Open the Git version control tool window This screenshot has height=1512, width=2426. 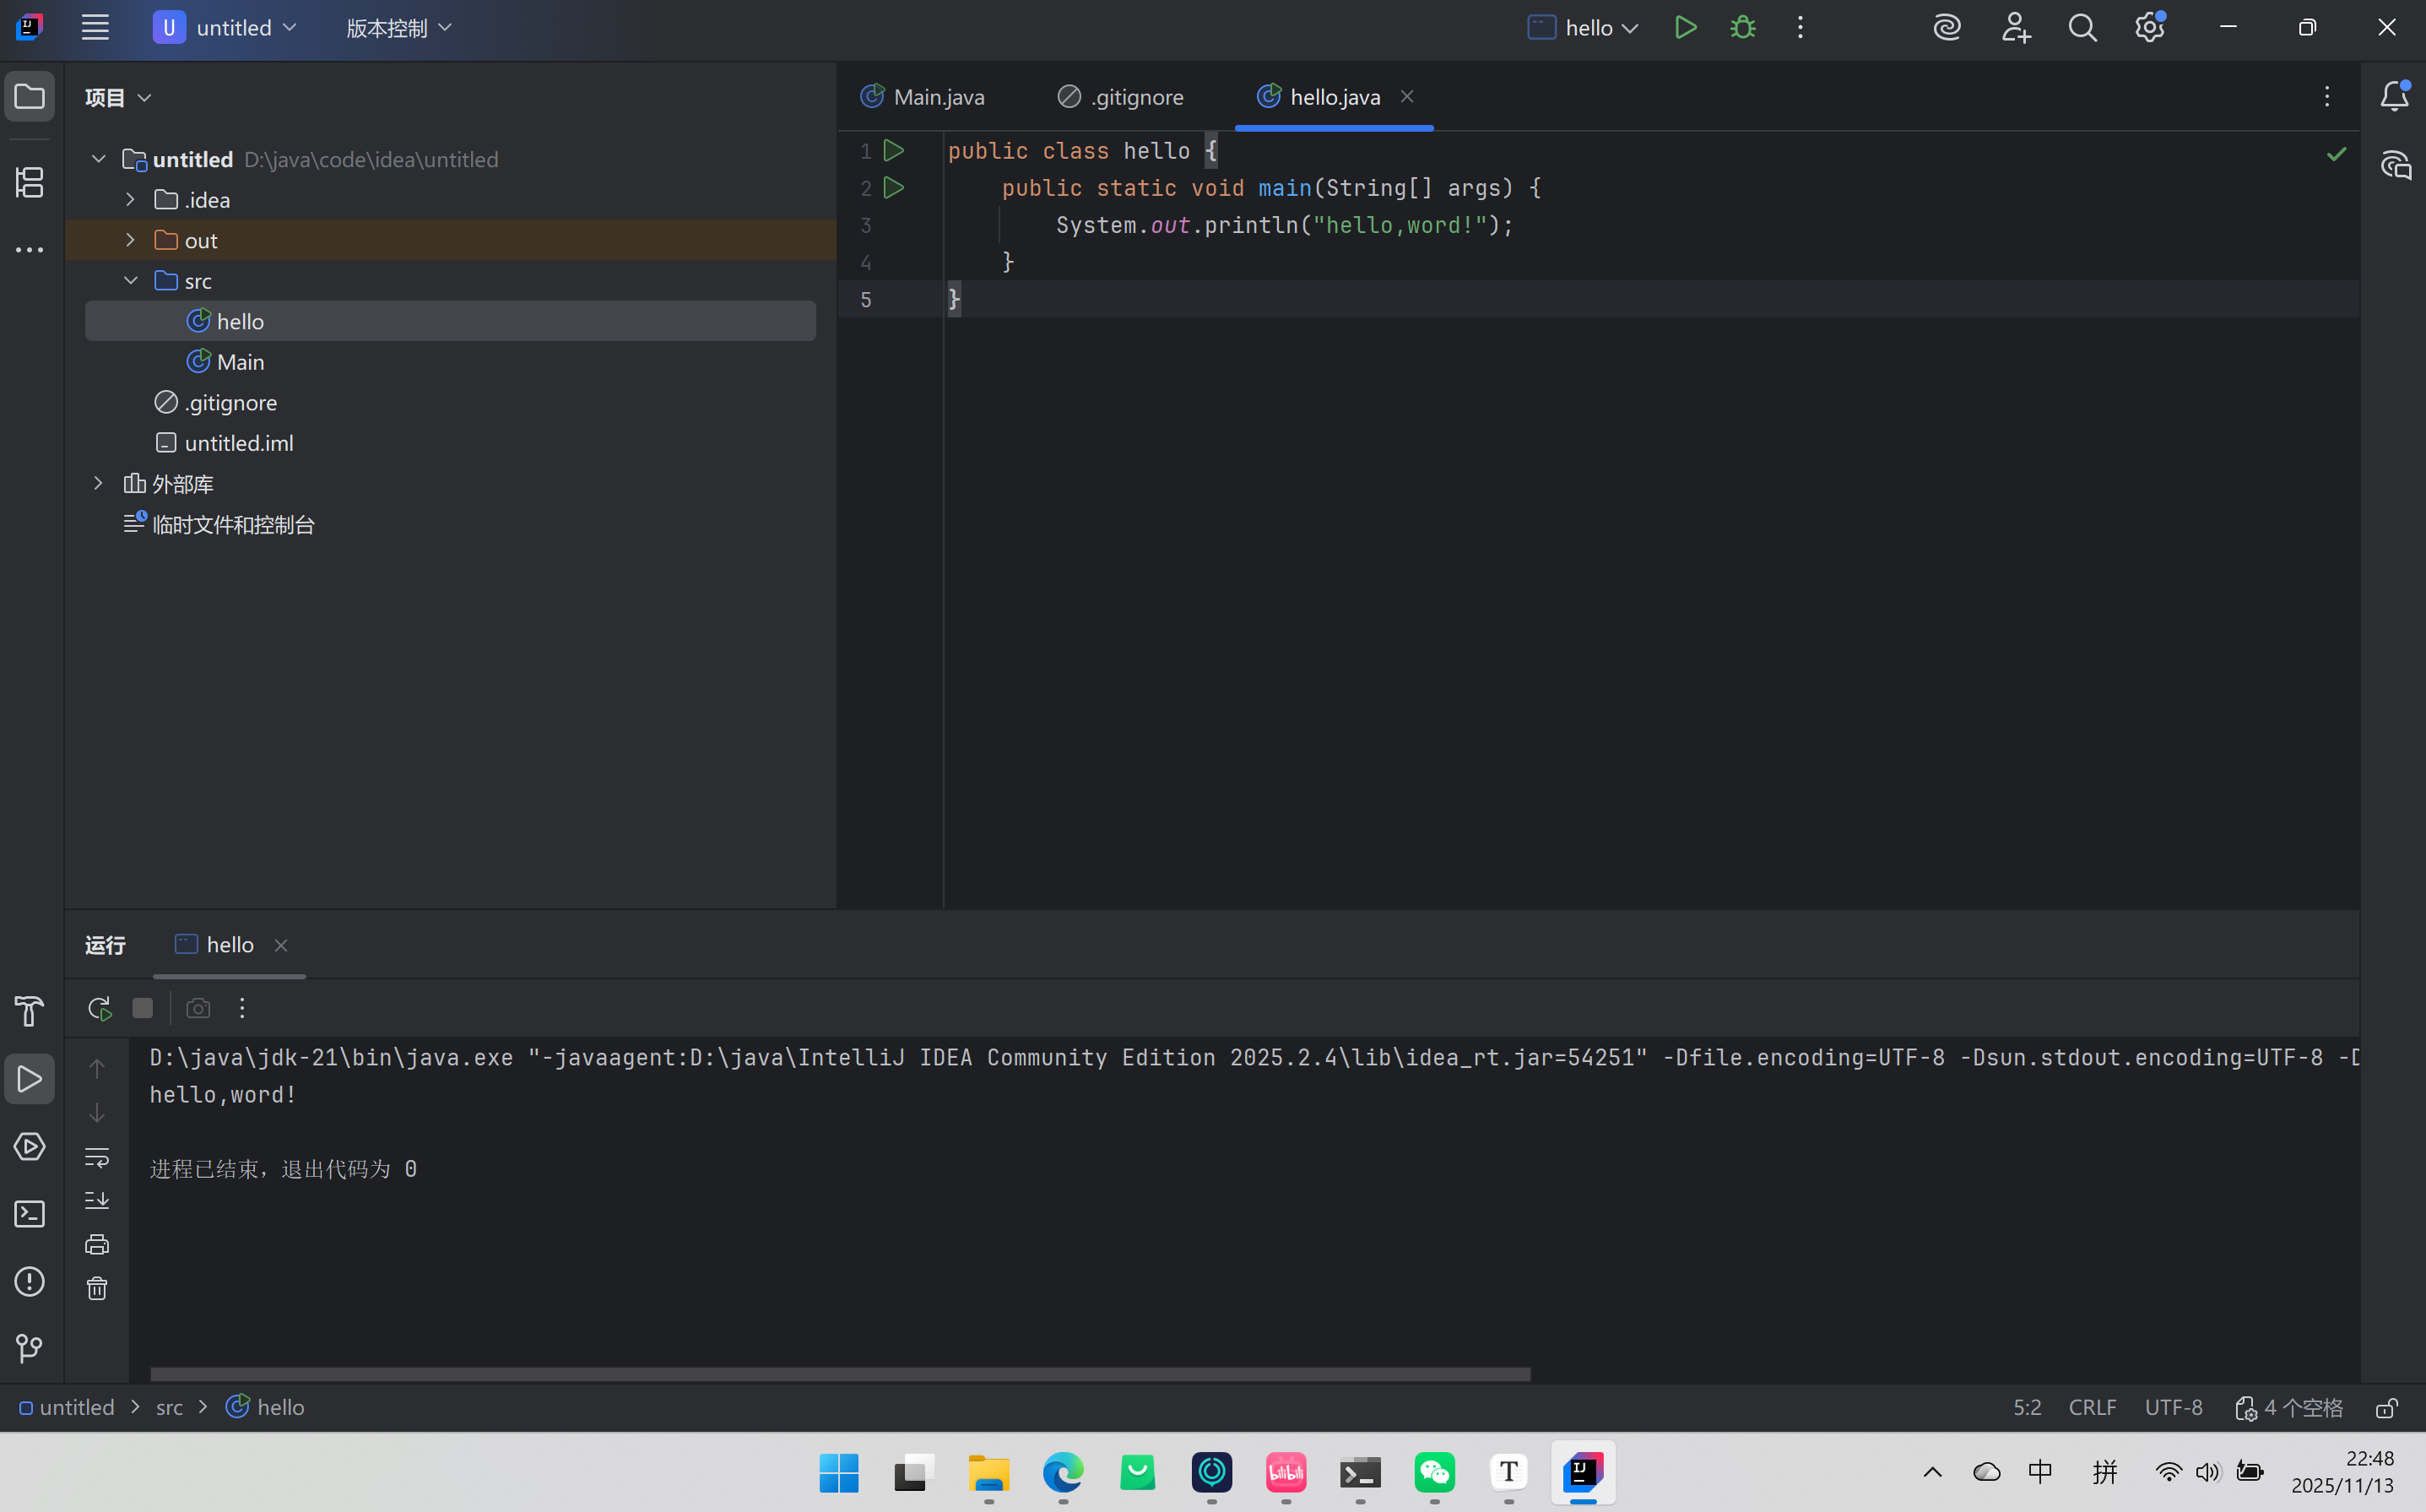click(30, 1348)
